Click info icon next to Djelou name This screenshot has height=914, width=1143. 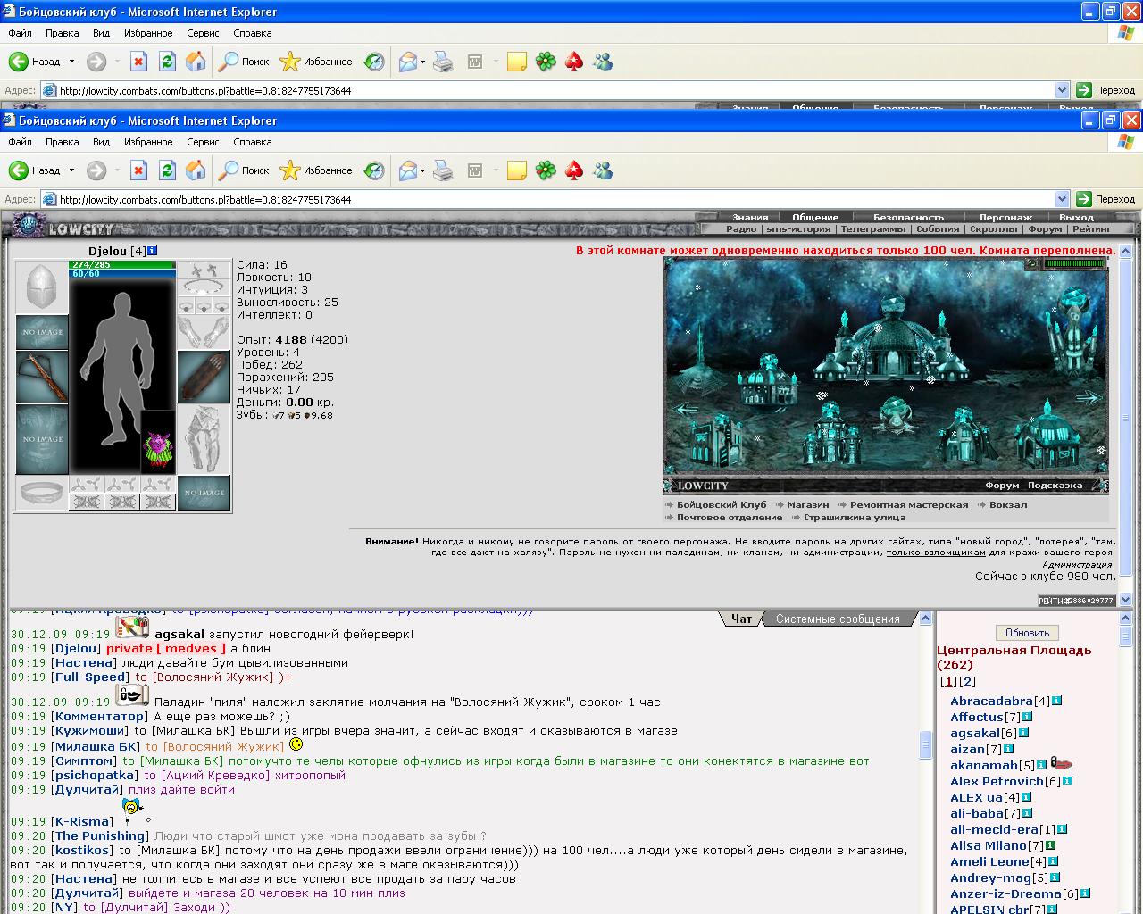(x=153, y=251)
